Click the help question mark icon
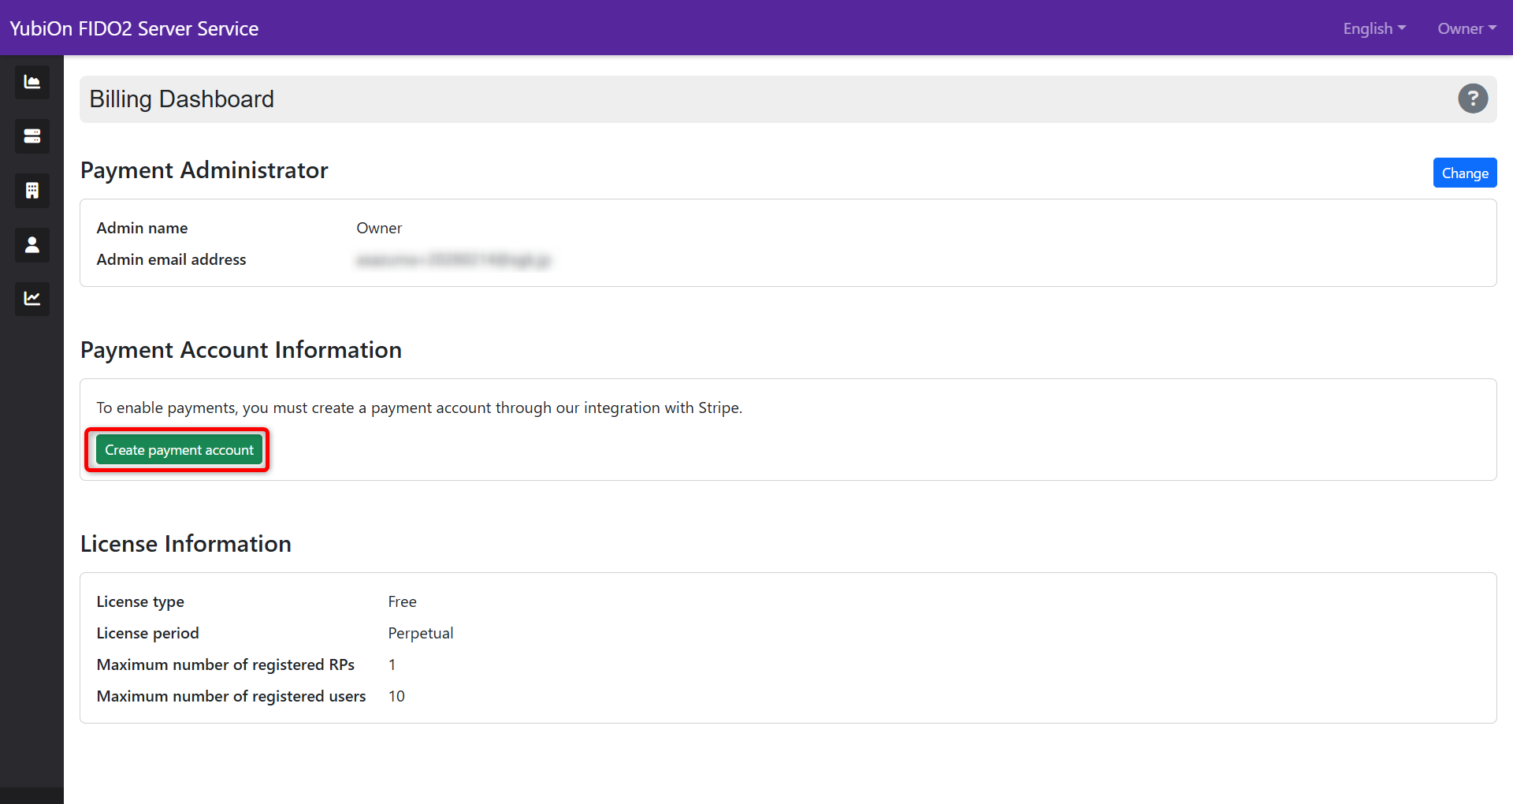 (x=1473, y=98)
